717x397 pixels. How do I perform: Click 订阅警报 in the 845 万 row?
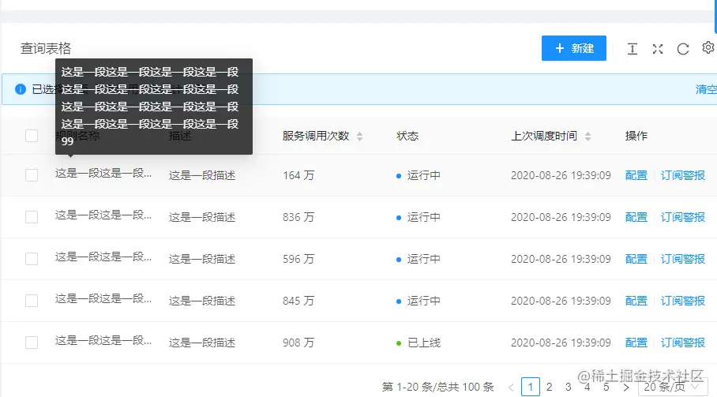(x=683, y=301)
